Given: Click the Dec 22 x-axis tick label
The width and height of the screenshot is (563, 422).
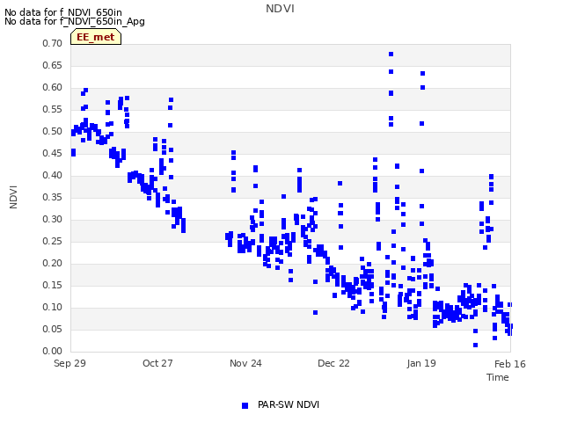Looking at the screenshot, I should coord(333,363).
